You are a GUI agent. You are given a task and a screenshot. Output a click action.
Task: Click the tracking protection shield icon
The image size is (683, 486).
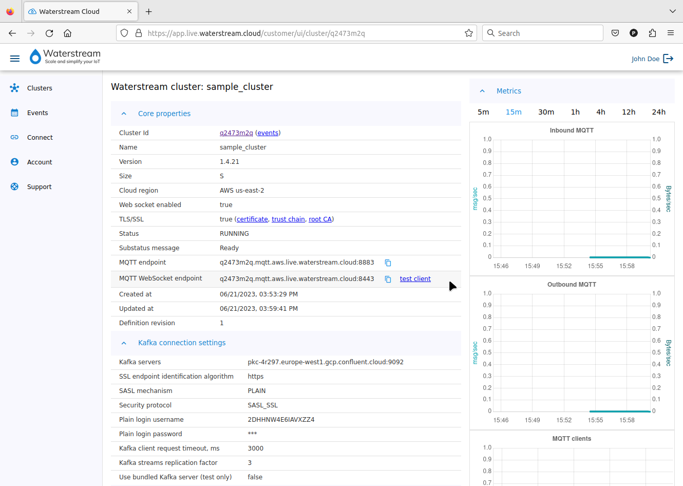[124, 33]
